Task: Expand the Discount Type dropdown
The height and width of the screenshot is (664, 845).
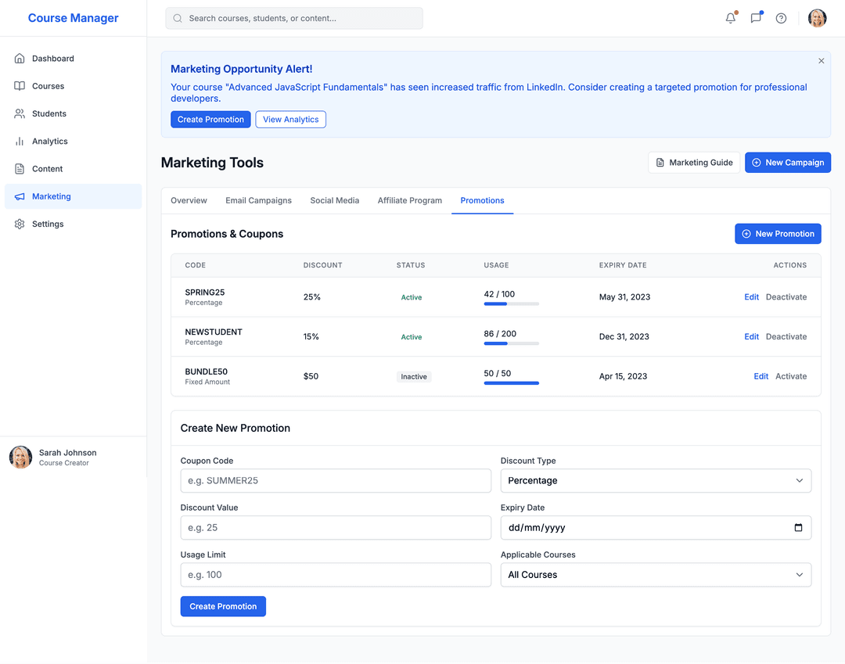Action: coord(655,480)
